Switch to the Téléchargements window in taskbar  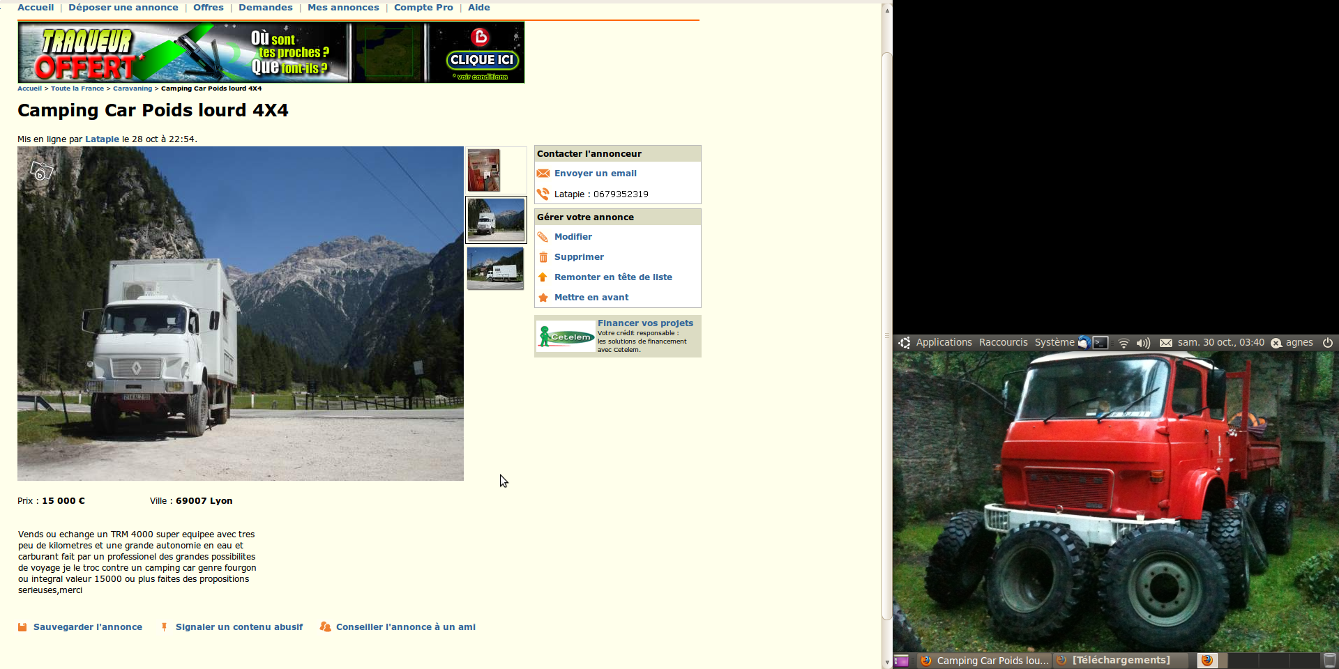[1120, 660]
